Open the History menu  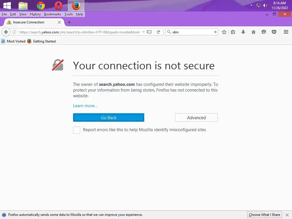pos(35,14)
